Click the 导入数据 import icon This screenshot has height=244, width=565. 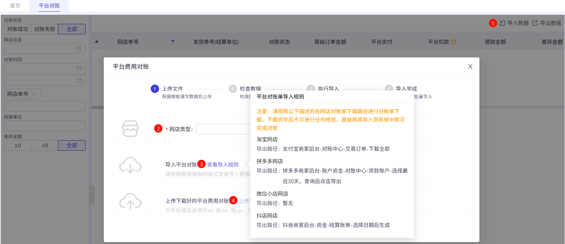pyautogui.click(x=503, y=23)
